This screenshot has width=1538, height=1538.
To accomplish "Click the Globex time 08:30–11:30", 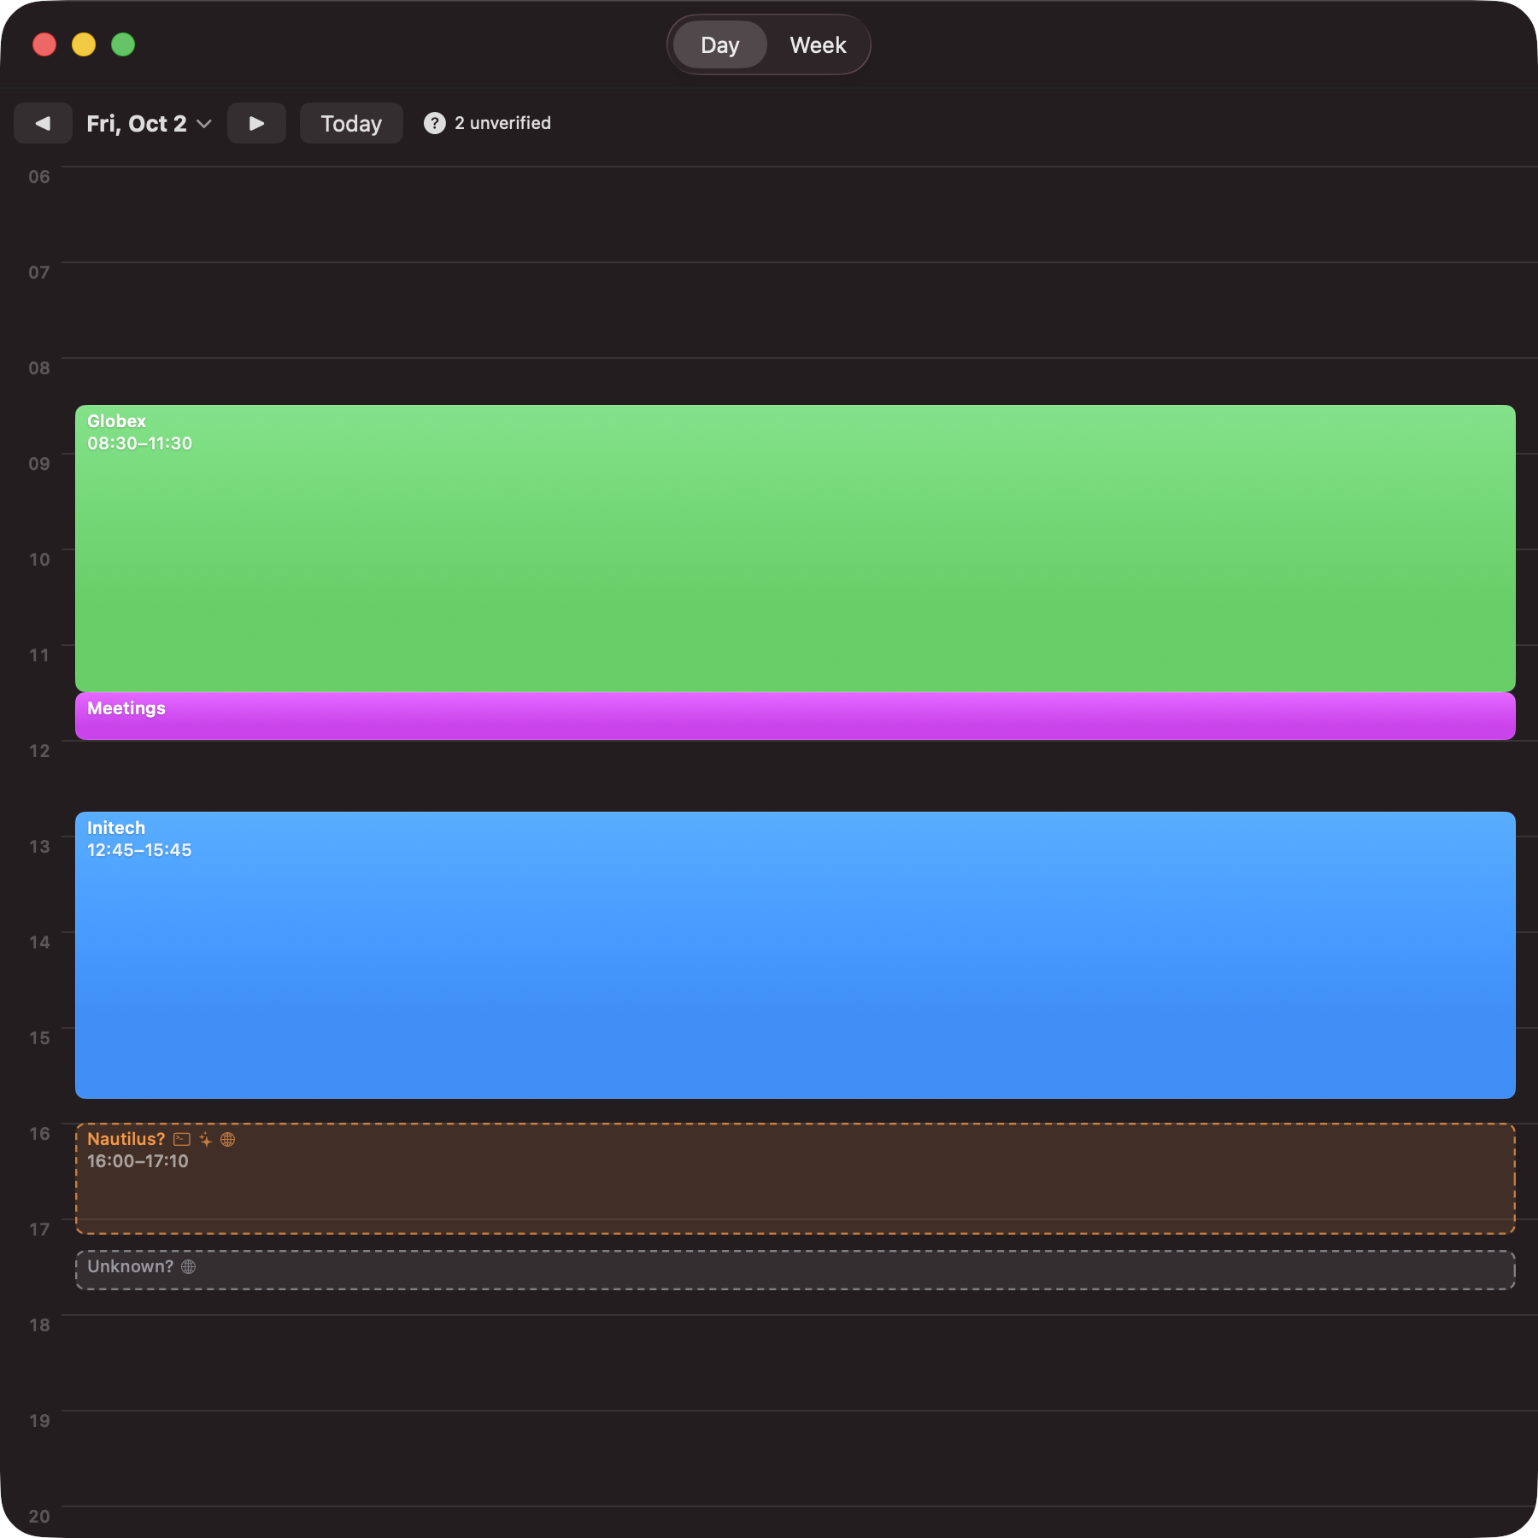I will pyautogui.click(x=140, y=443).
